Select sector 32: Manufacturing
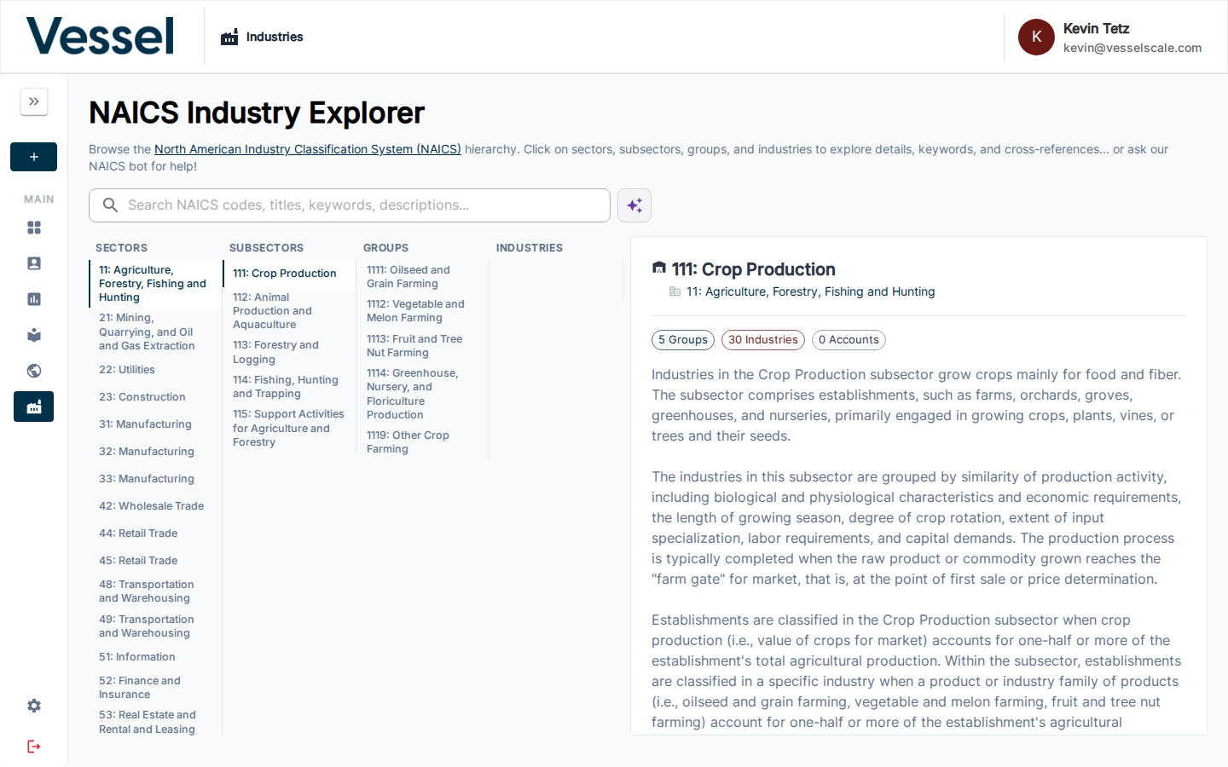 click(153, 452)
